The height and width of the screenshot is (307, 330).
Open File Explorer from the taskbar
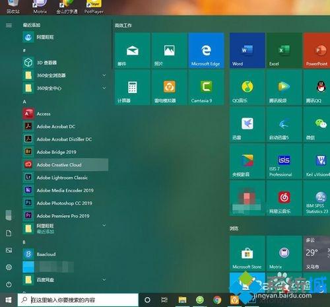(x=182, y=300)
